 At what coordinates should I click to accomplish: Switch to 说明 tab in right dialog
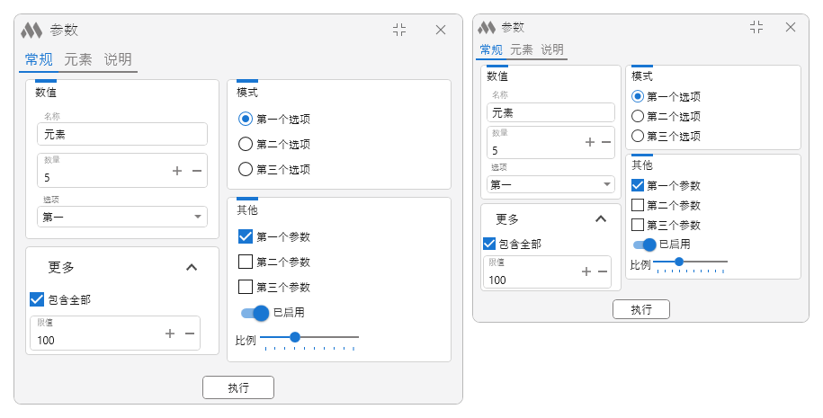click(x=552, y=49)
